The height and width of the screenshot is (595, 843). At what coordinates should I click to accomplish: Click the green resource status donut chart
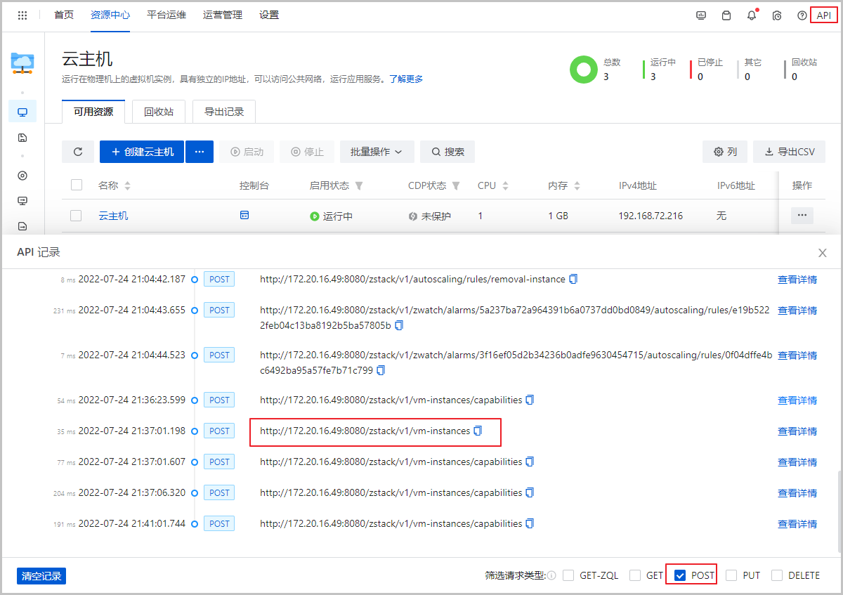(x=584, y=70)
